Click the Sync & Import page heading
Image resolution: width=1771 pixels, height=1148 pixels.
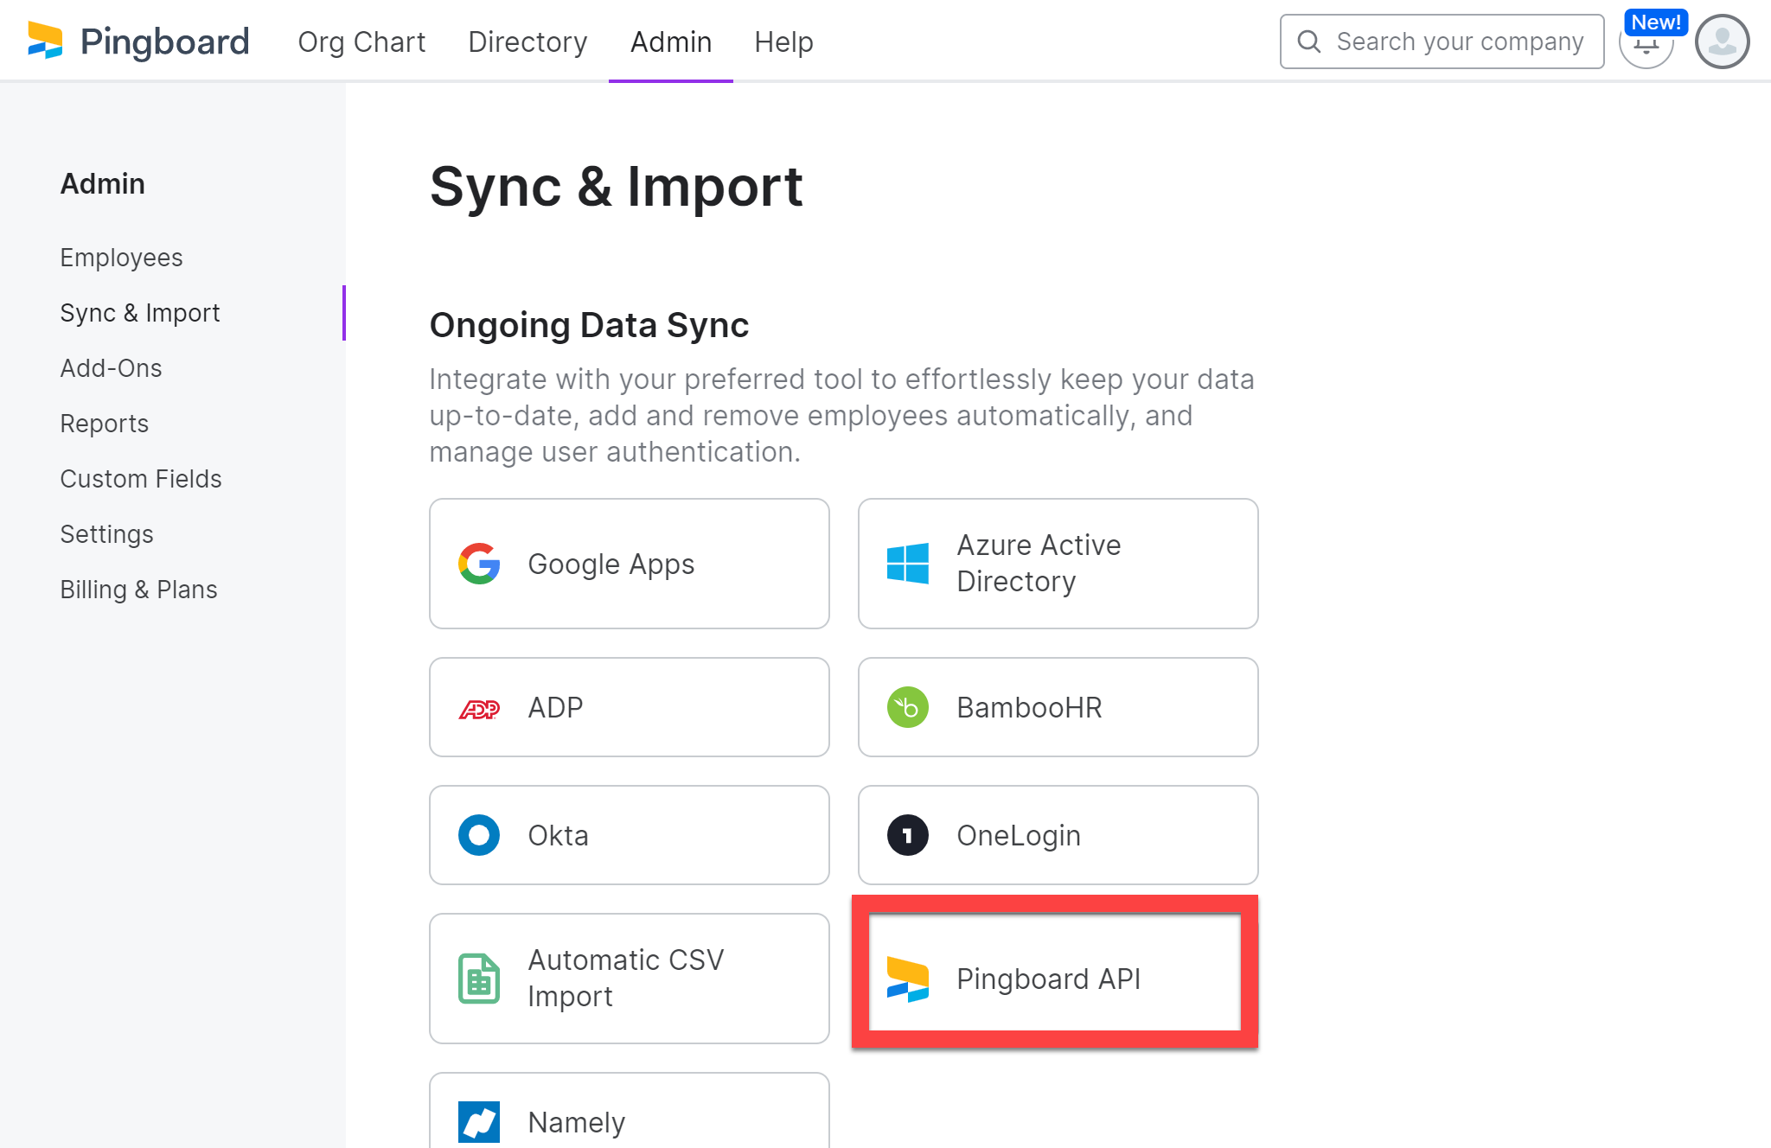[x=617, y=187]
